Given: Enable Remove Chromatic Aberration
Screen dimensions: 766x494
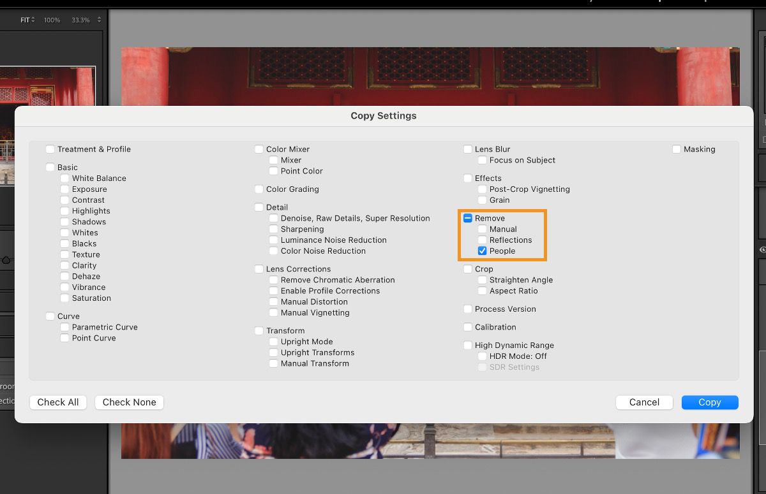Looking at the screenshot, I should [x=274, y=280].
